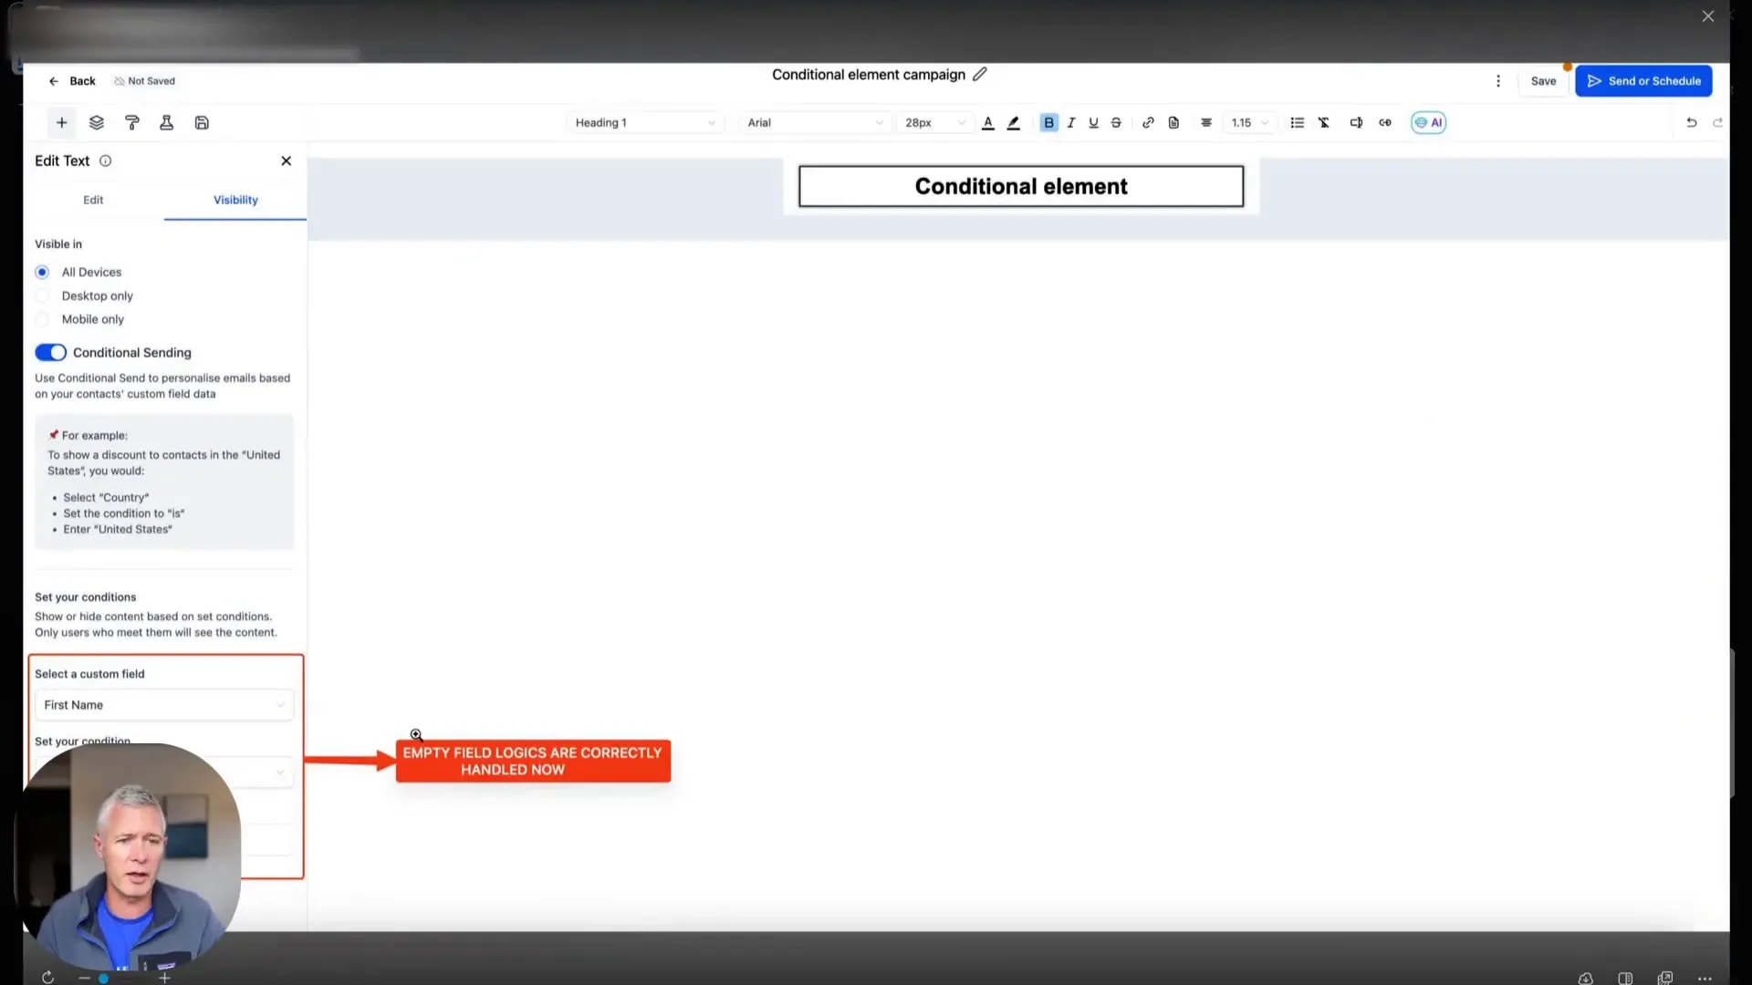Click the zoom level slider handle at bottom
The height and width of the screenshot is (985, 1752).
(x=103, y=979)
